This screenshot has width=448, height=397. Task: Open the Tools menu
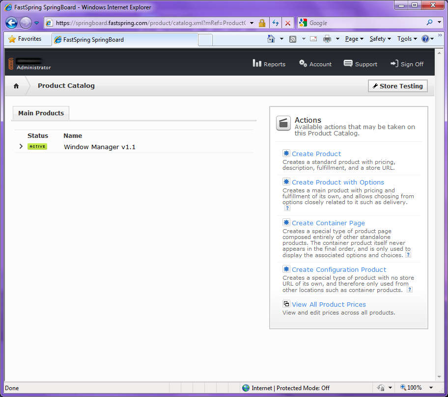tap(407, 39)
